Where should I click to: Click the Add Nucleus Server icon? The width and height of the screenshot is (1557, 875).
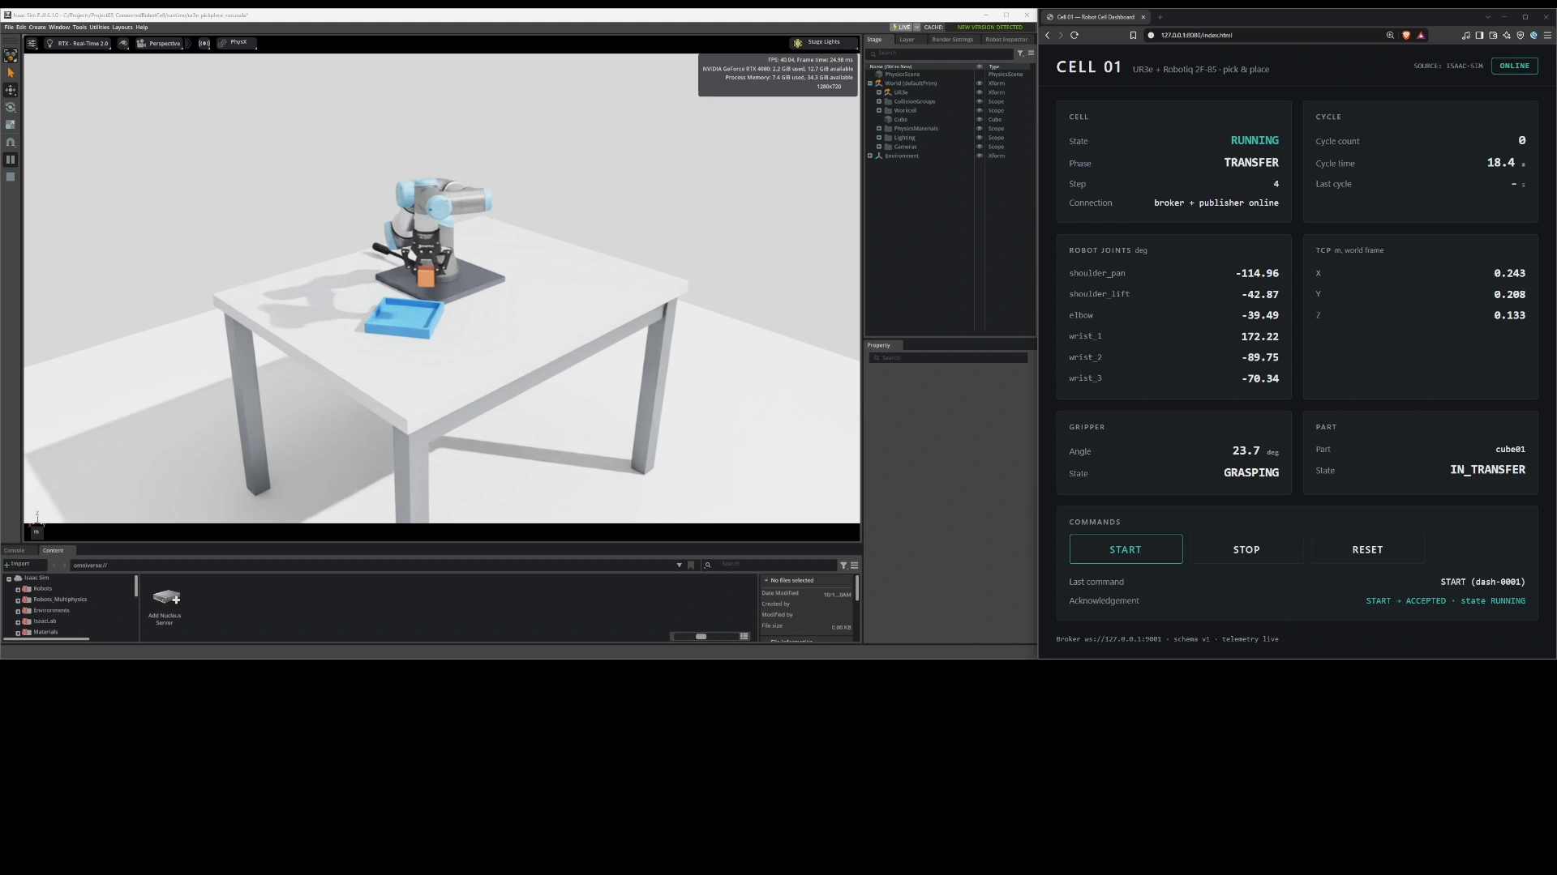165,597
